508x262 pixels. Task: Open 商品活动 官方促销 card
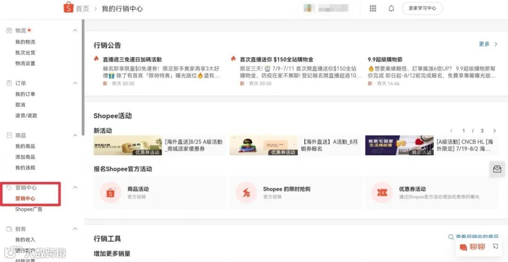pyautogui.click(x=160, y=193)
